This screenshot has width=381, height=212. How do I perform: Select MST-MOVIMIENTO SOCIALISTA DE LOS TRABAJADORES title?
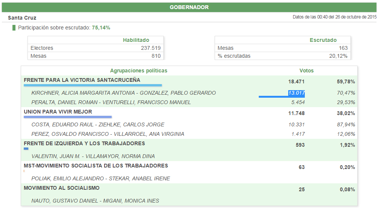(96, 166)
